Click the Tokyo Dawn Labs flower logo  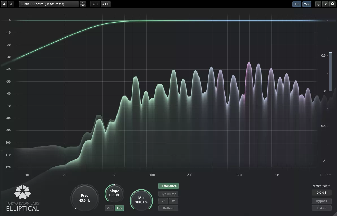coord(23,192)
